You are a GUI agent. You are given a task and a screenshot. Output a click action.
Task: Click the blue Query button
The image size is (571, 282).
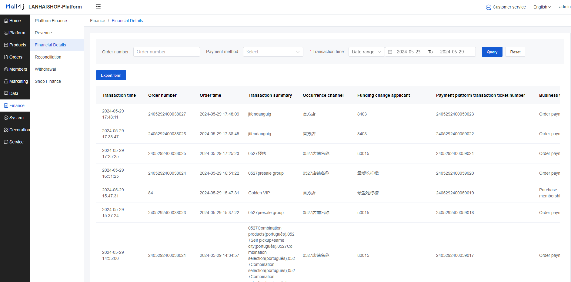pos(492,52)
